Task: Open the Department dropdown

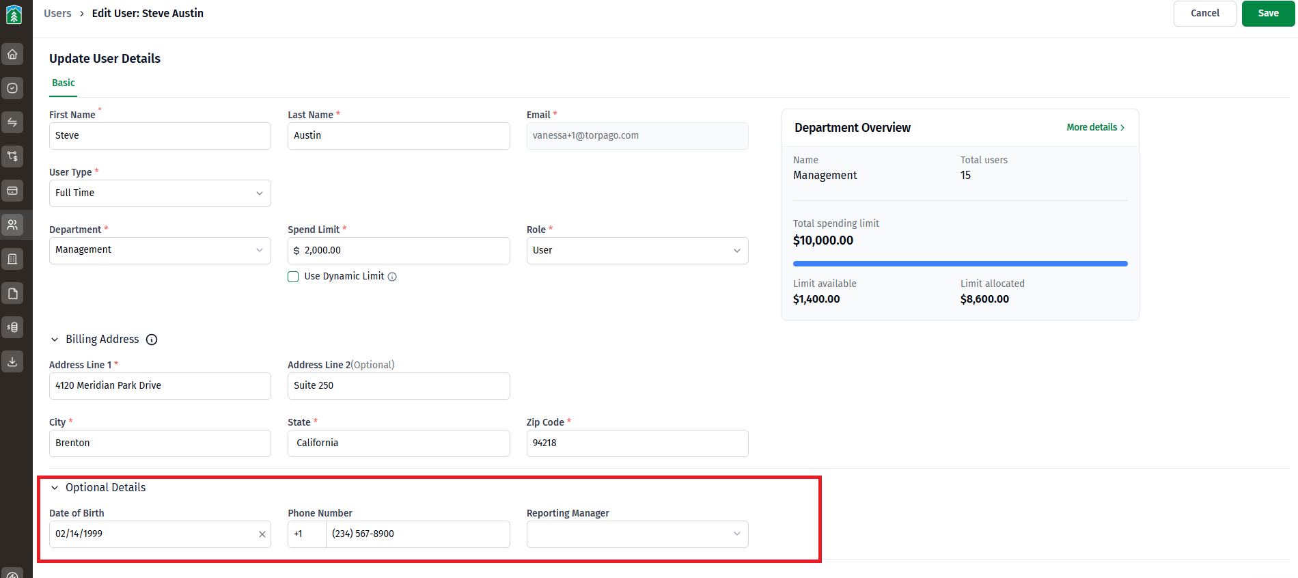Action: point(160,250)
